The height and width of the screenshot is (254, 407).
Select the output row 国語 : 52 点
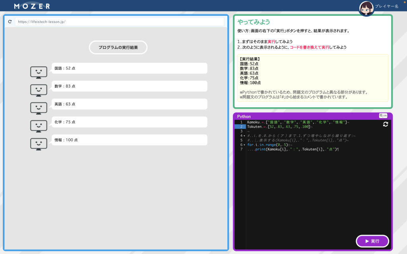pos(129,68)
